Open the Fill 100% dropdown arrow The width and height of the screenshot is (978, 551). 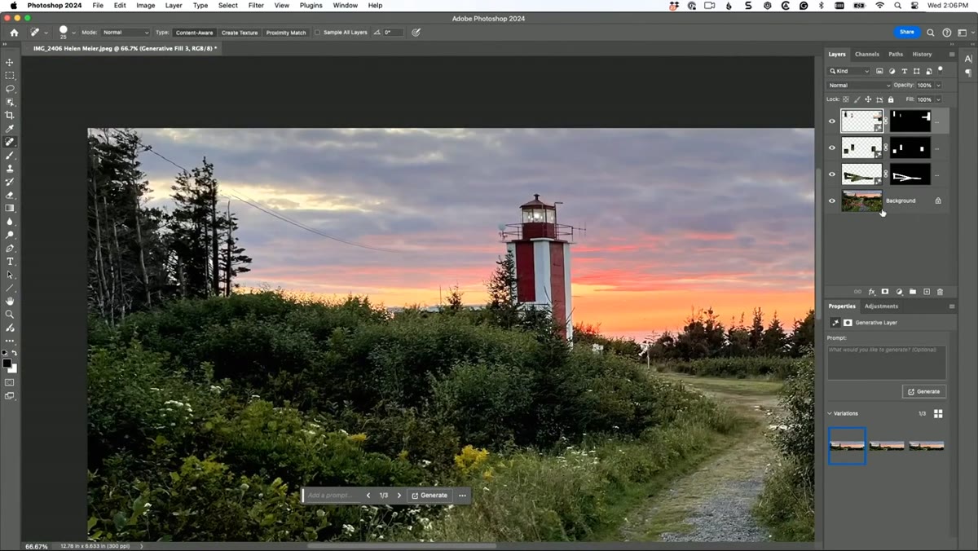938,99
